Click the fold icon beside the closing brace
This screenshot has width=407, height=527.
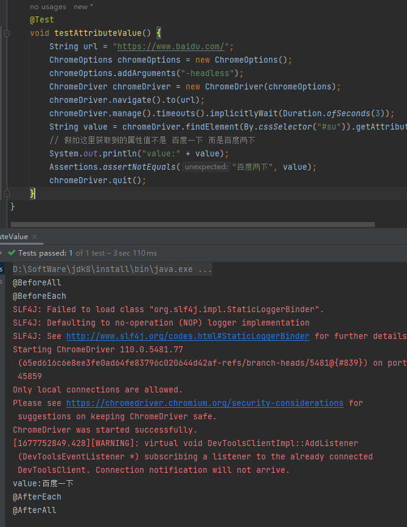pyautogui.click(x=7, y=192)
